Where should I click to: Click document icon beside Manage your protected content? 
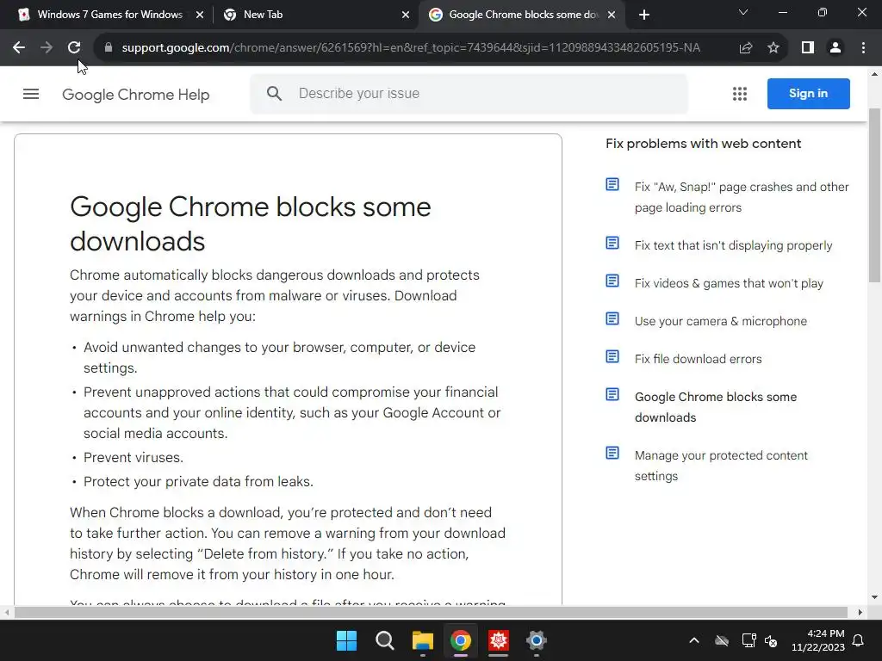612,453
